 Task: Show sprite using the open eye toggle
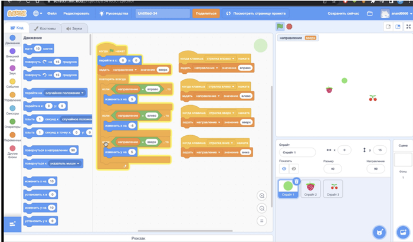coord(284,168)
